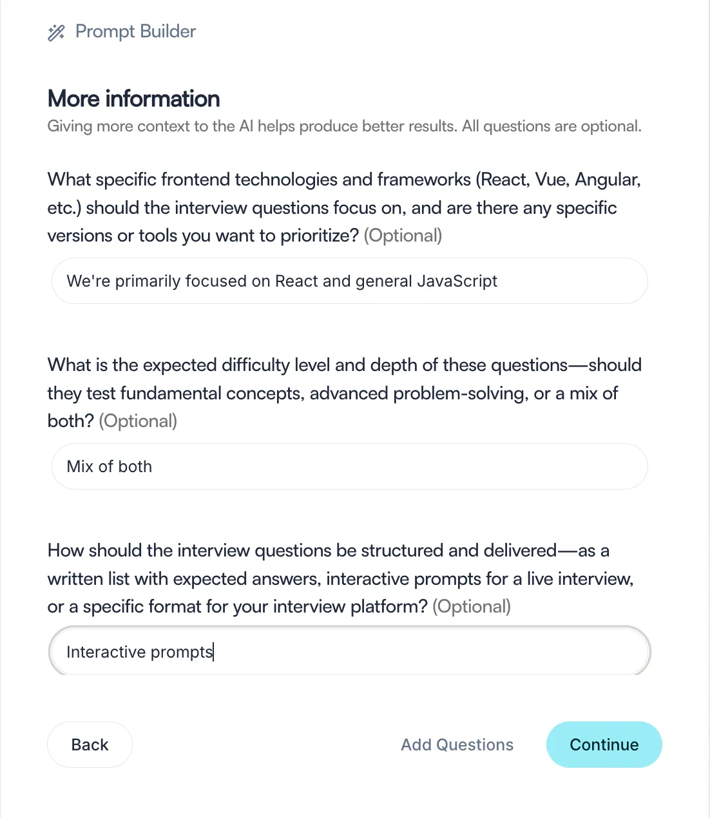
Task: Click the question about how interviews are structured
Action: click(341, 578)
